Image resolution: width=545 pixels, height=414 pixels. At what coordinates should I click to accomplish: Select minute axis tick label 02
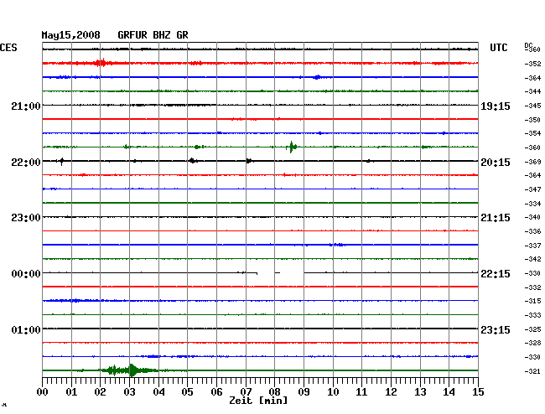(100, 392)
